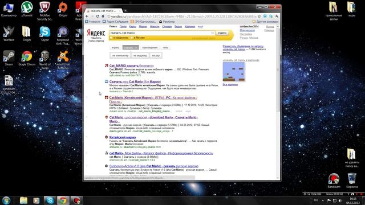Open 'Cat_MARIO скачать бесплатно' result
365x205 pixels.
(x=131, y=66)
